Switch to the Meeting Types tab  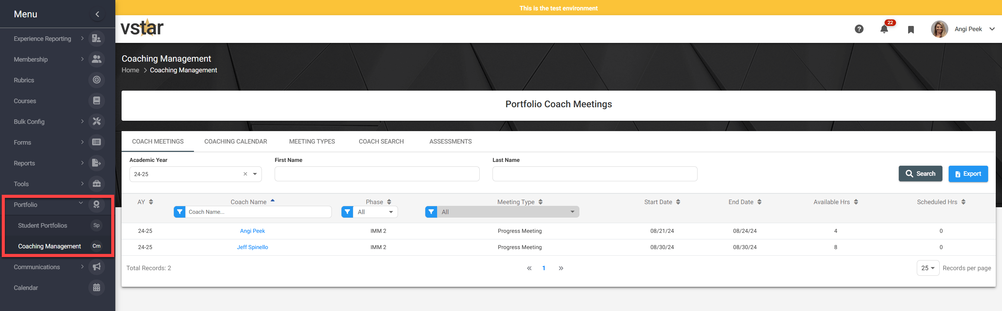[x=312, y=141]
